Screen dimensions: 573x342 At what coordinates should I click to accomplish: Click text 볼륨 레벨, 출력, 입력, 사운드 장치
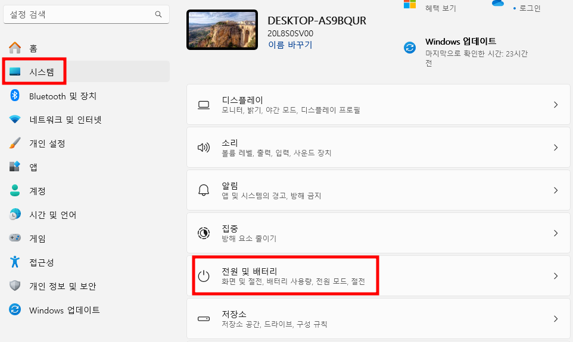276,153
